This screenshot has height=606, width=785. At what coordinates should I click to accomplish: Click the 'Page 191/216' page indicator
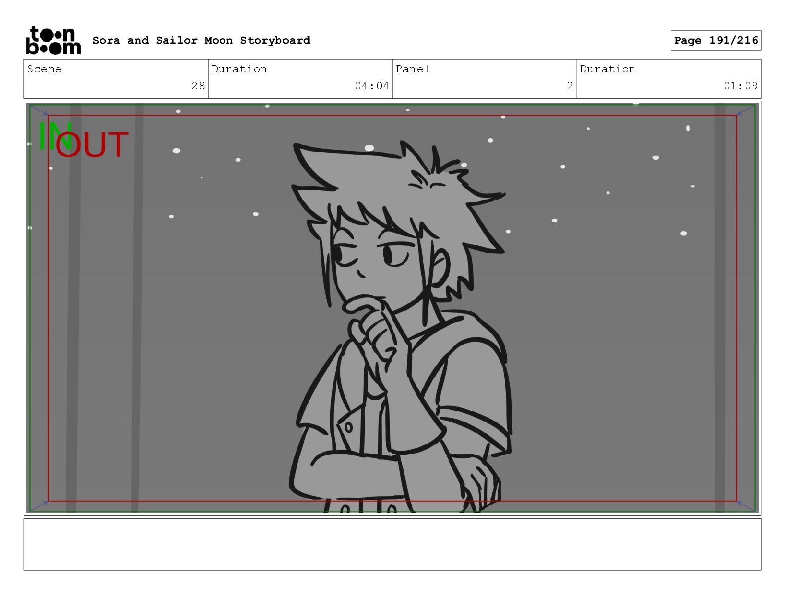tap(716, 40)
